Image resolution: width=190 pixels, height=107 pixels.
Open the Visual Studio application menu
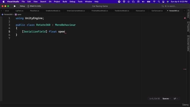pyautogui.click(x=13, y=2)
